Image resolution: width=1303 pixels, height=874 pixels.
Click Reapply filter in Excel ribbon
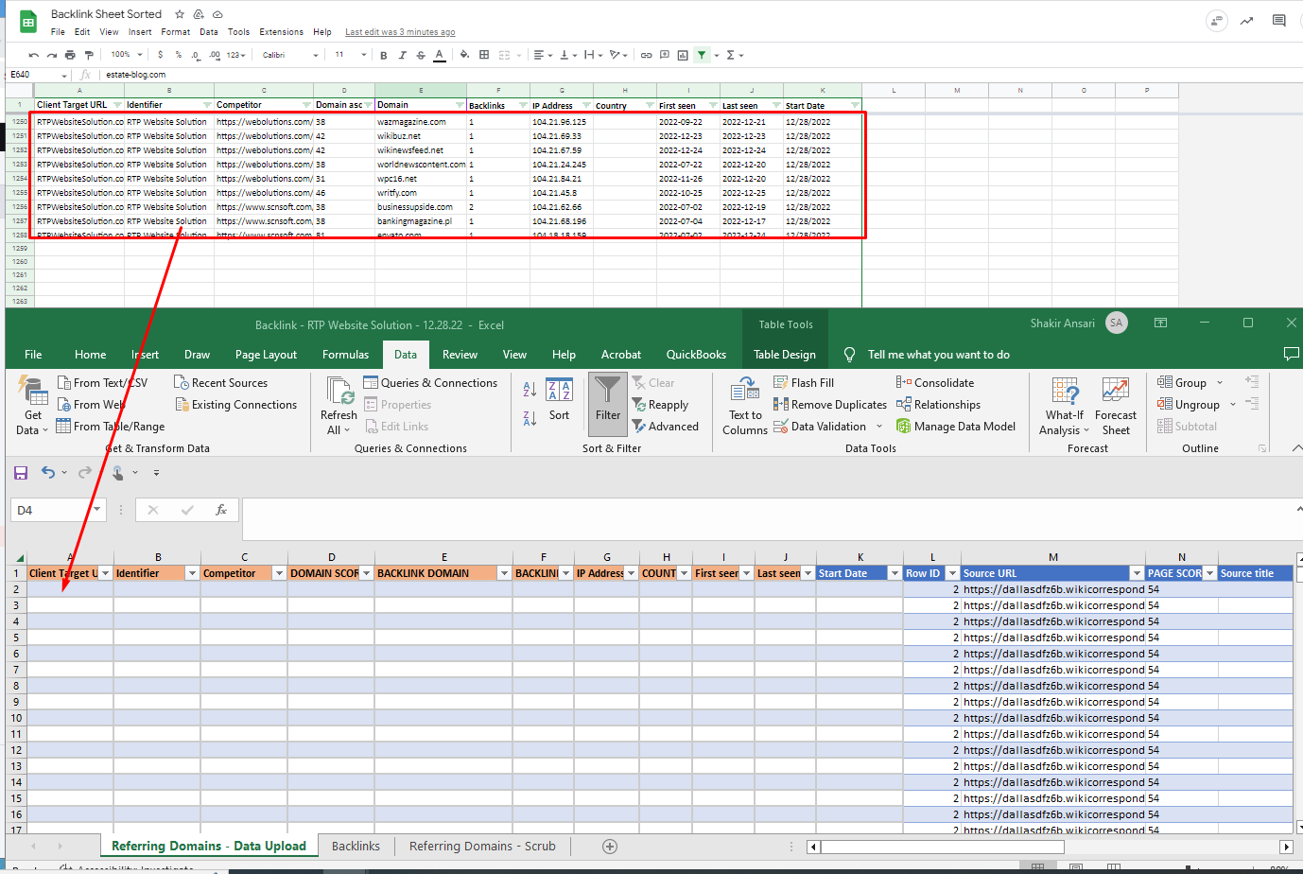(660, 405)
